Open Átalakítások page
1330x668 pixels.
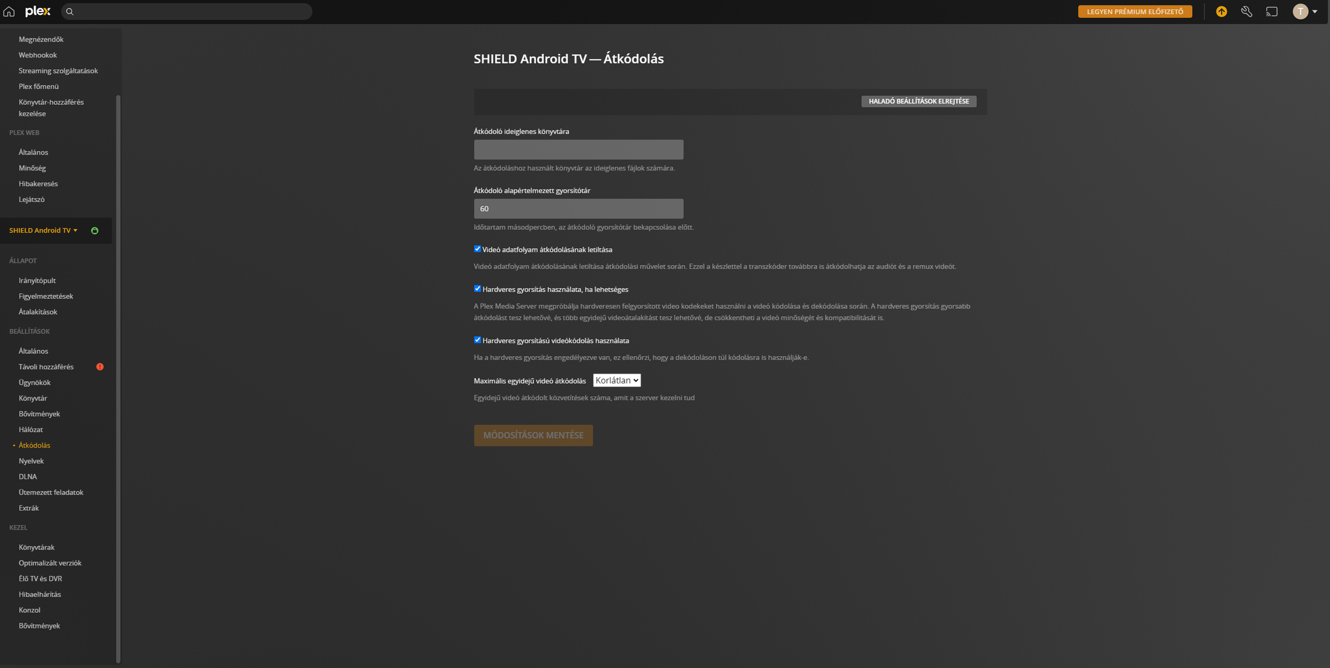[38, 312]
